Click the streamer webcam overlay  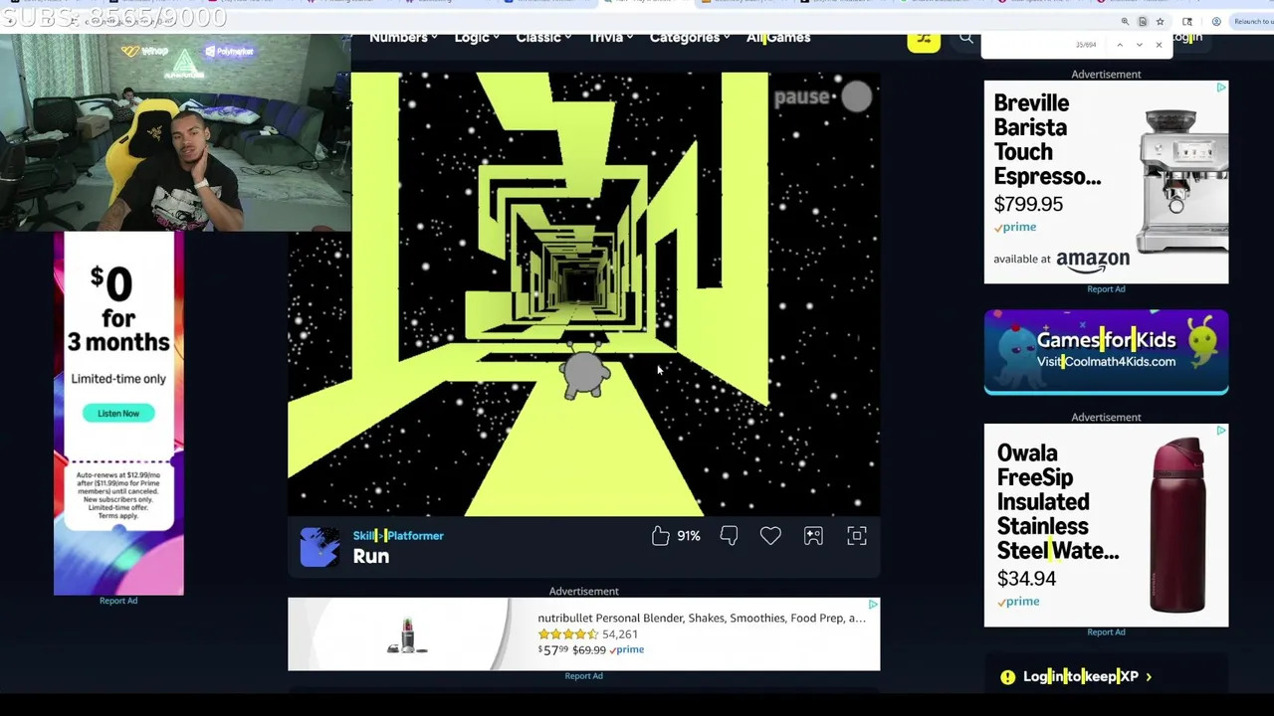point(175,132)
